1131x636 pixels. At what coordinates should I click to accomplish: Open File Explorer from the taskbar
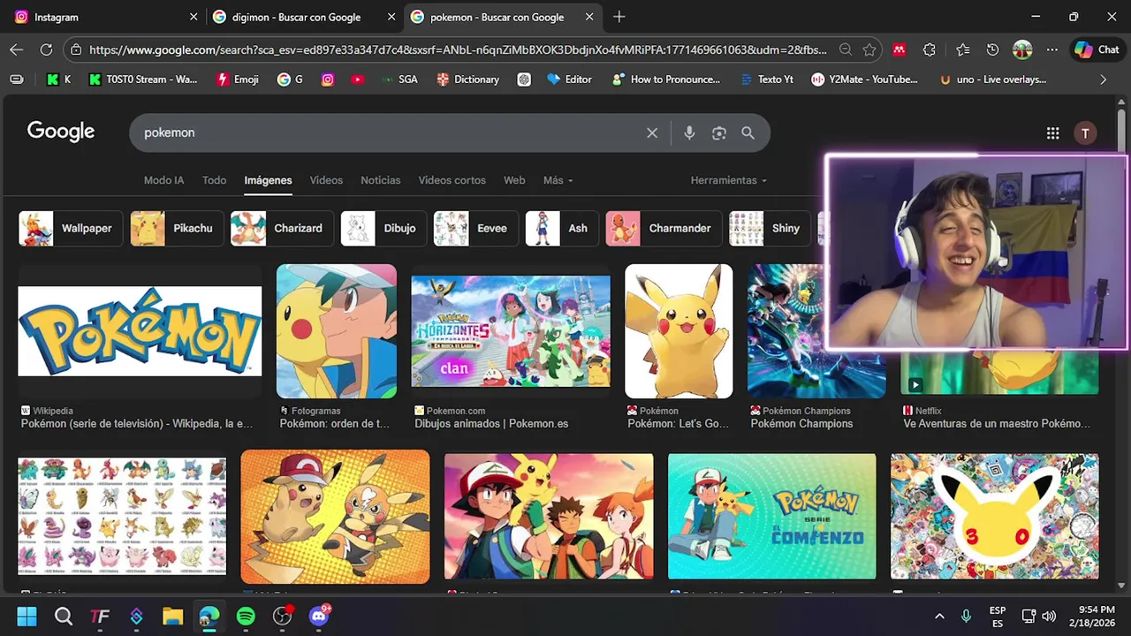click(172, 616)
